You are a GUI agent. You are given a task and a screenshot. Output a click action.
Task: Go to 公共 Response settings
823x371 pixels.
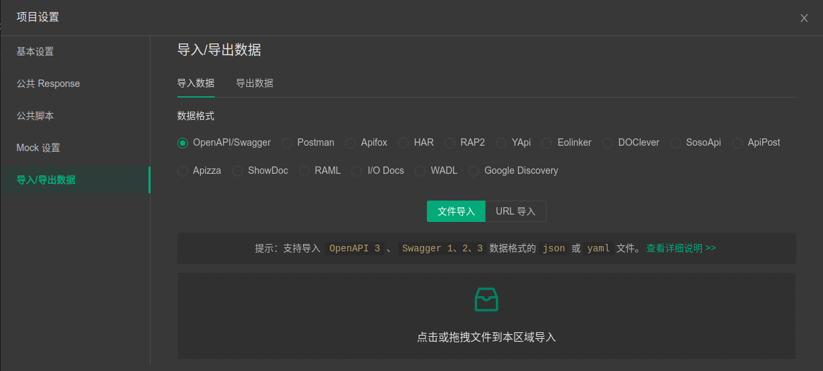48,84
